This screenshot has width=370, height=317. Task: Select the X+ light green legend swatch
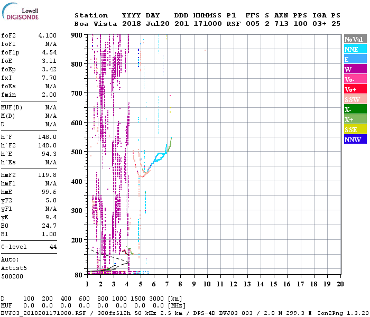point(355,119)
